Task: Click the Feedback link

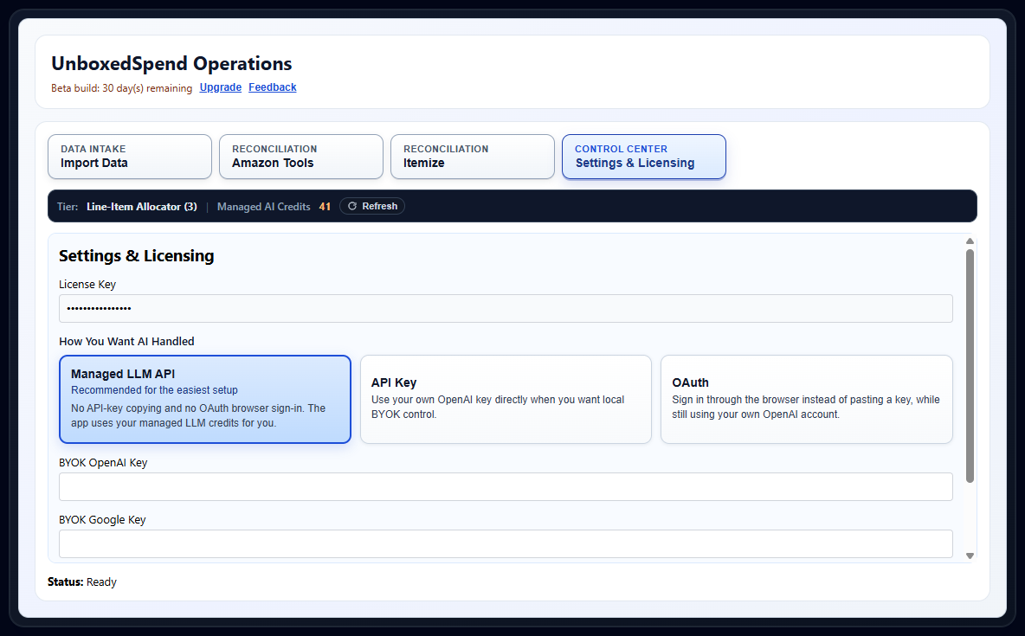Action: 272,87
